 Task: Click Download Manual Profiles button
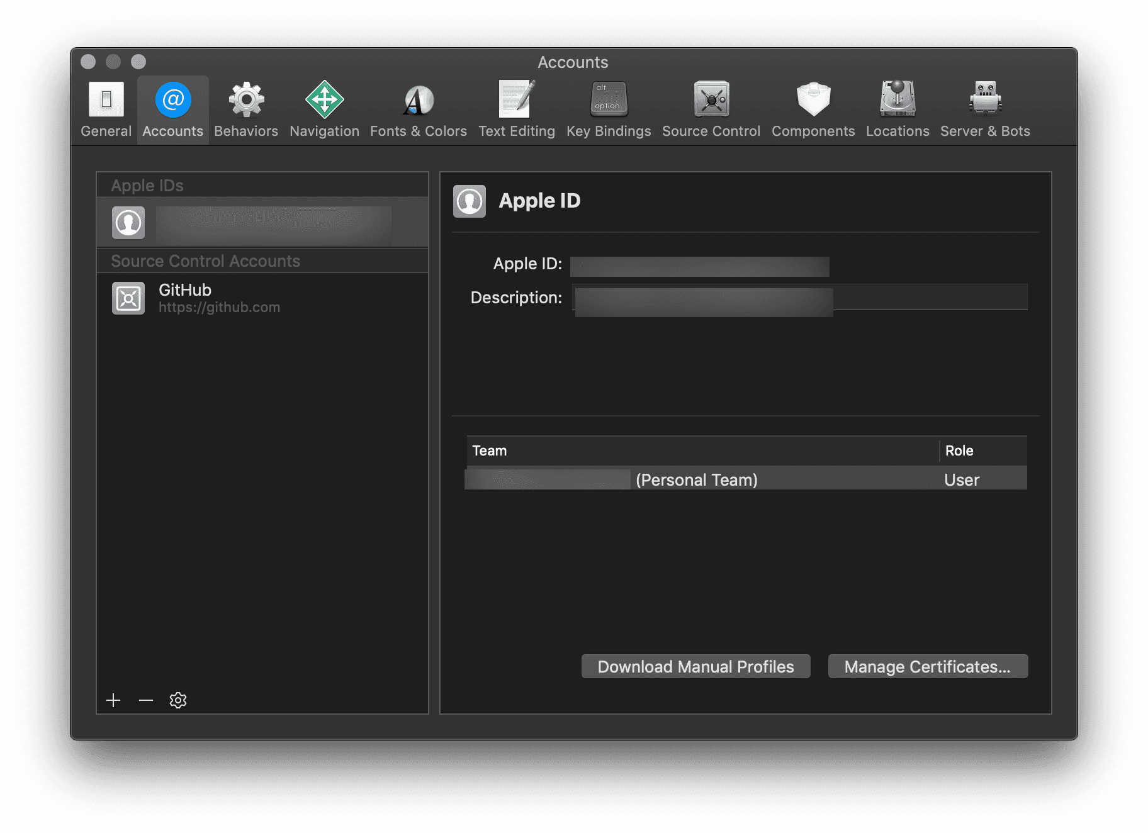[x=695, y=667]
